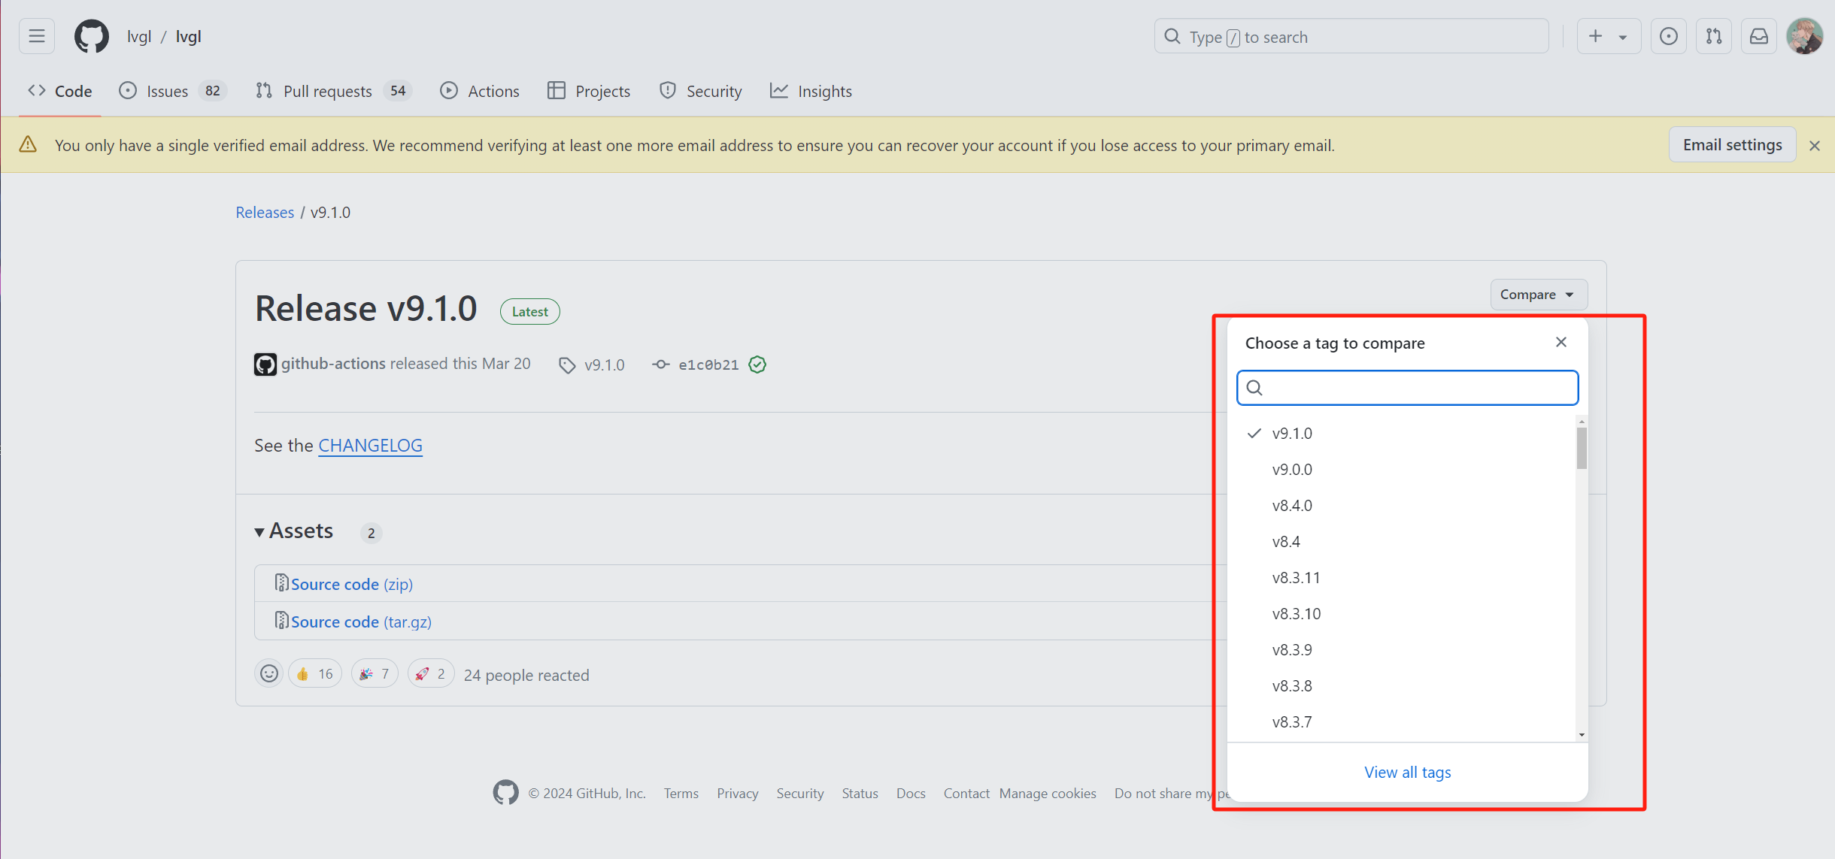Open the Insights tab
The image size is (1835, 859).
(x=811, y=91)
